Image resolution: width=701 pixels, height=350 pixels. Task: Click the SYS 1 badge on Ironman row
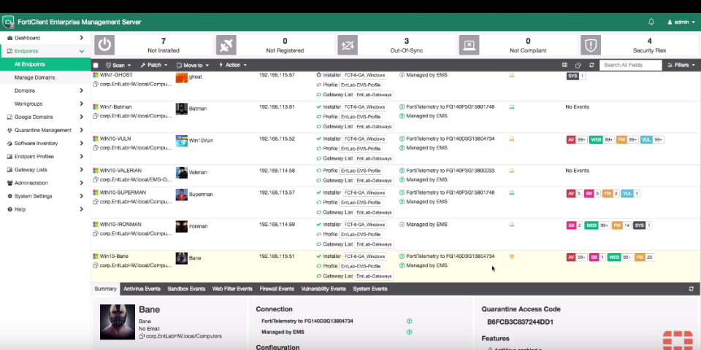pyautogui.click(x=643, y=225)
